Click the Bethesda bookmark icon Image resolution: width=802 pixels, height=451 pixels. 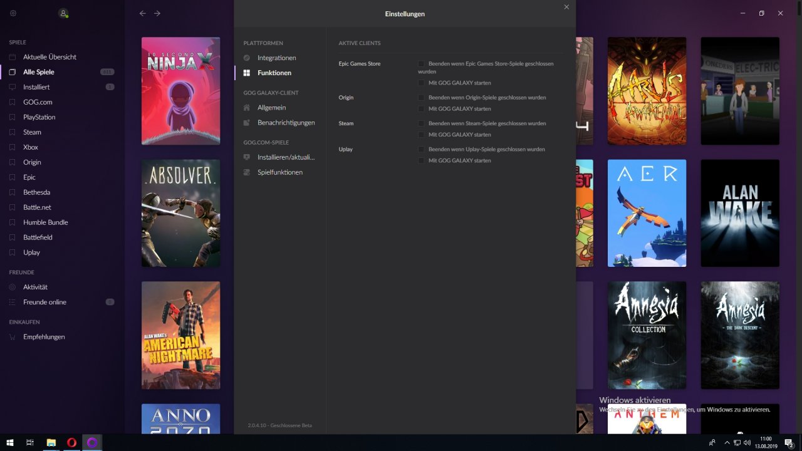[12, 192]
